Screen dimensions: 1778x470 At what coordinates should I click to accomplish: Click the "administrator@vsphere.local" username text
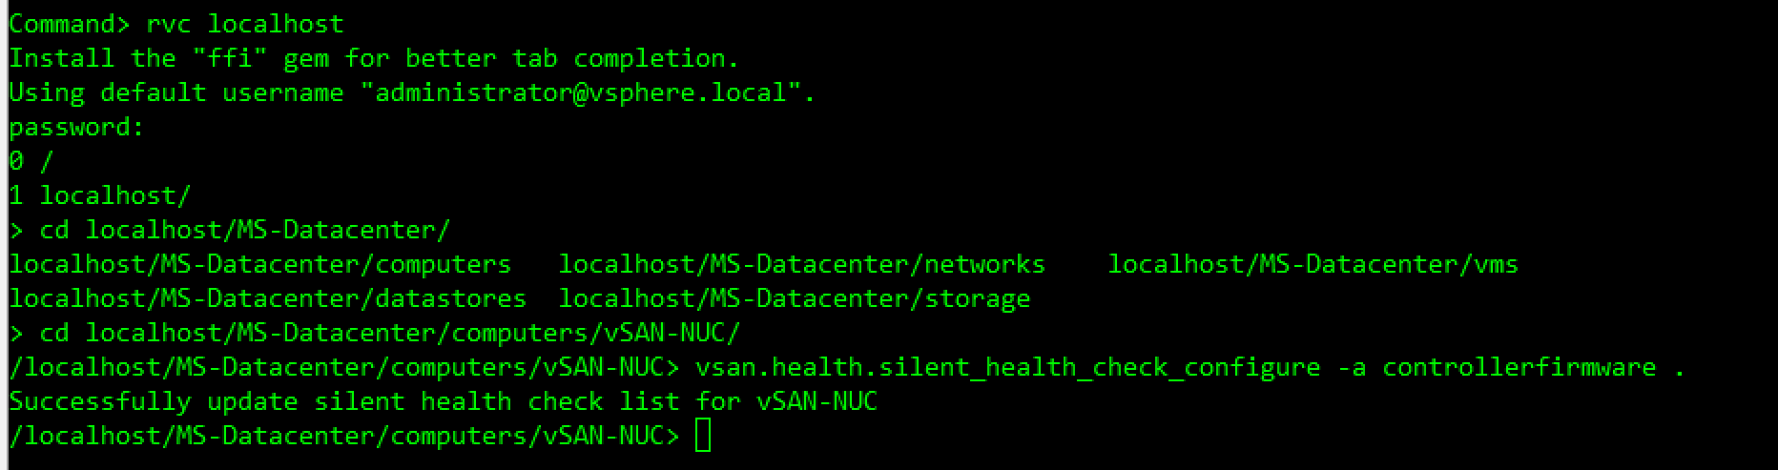coord(581,92)
